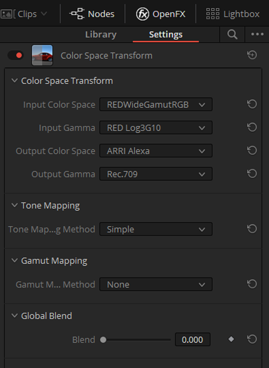The width and height of the screenshot is (269, 368).
Task: Open the Input Color Space dropdown
Action: click(x=156, y=104)
